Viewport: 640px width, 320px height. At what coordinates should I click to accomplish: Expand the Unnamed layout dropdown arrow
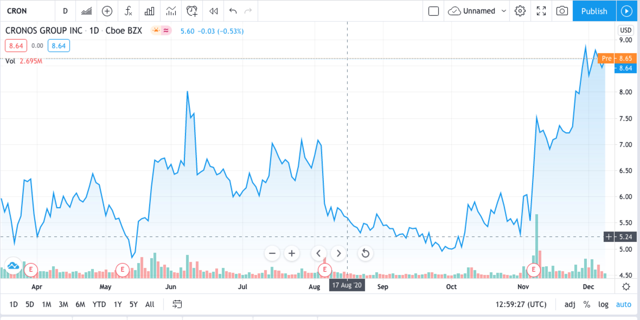coord(504,11)
